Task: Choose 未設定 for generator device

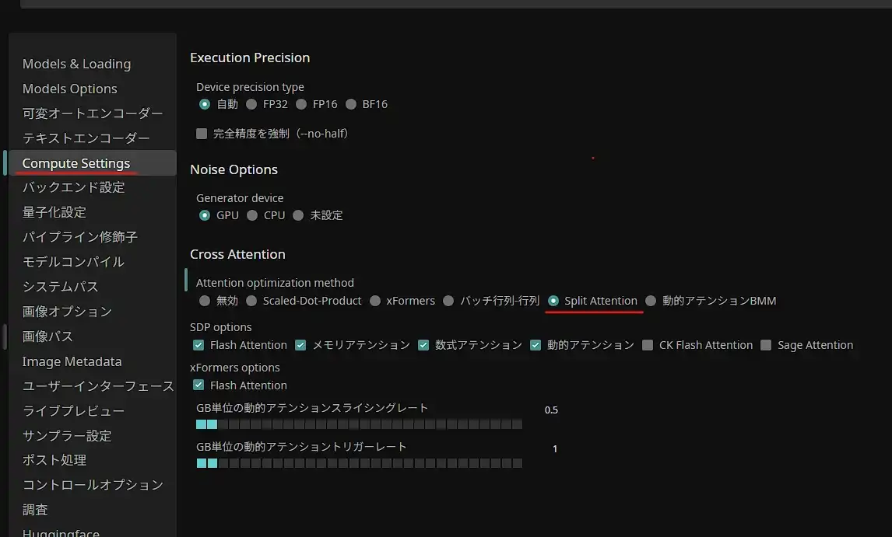Action: tap(299, 215)
